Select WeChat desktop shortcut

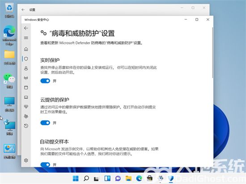pos(9,81)
